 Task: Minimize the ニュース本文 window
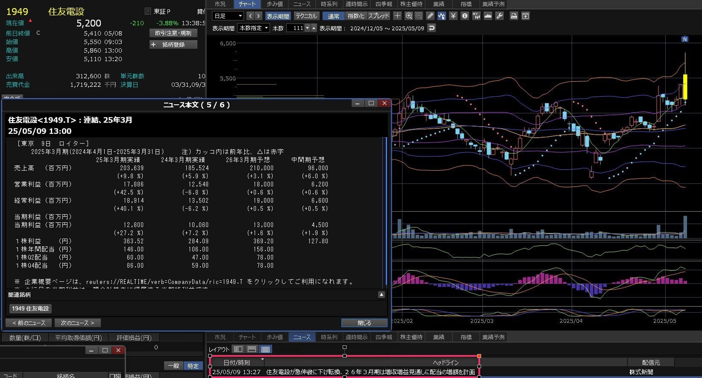(x=358, y=103)
